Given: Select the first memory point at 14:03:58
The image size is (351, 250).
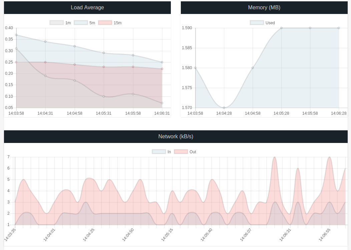Looking at the screenshot, I should coord(195,68).
